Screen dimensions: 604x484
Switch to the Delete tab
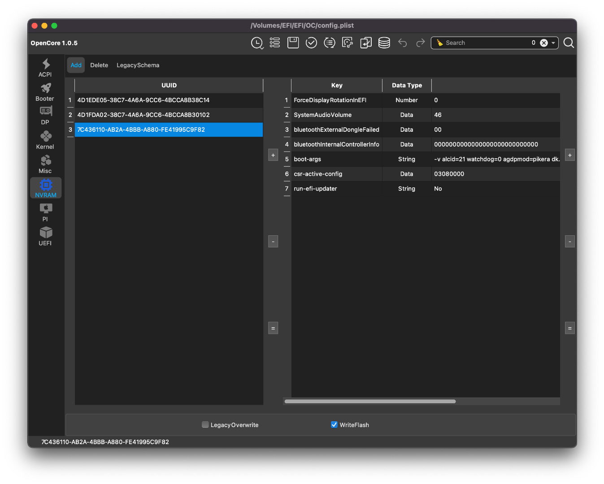(x=99, y=65)
